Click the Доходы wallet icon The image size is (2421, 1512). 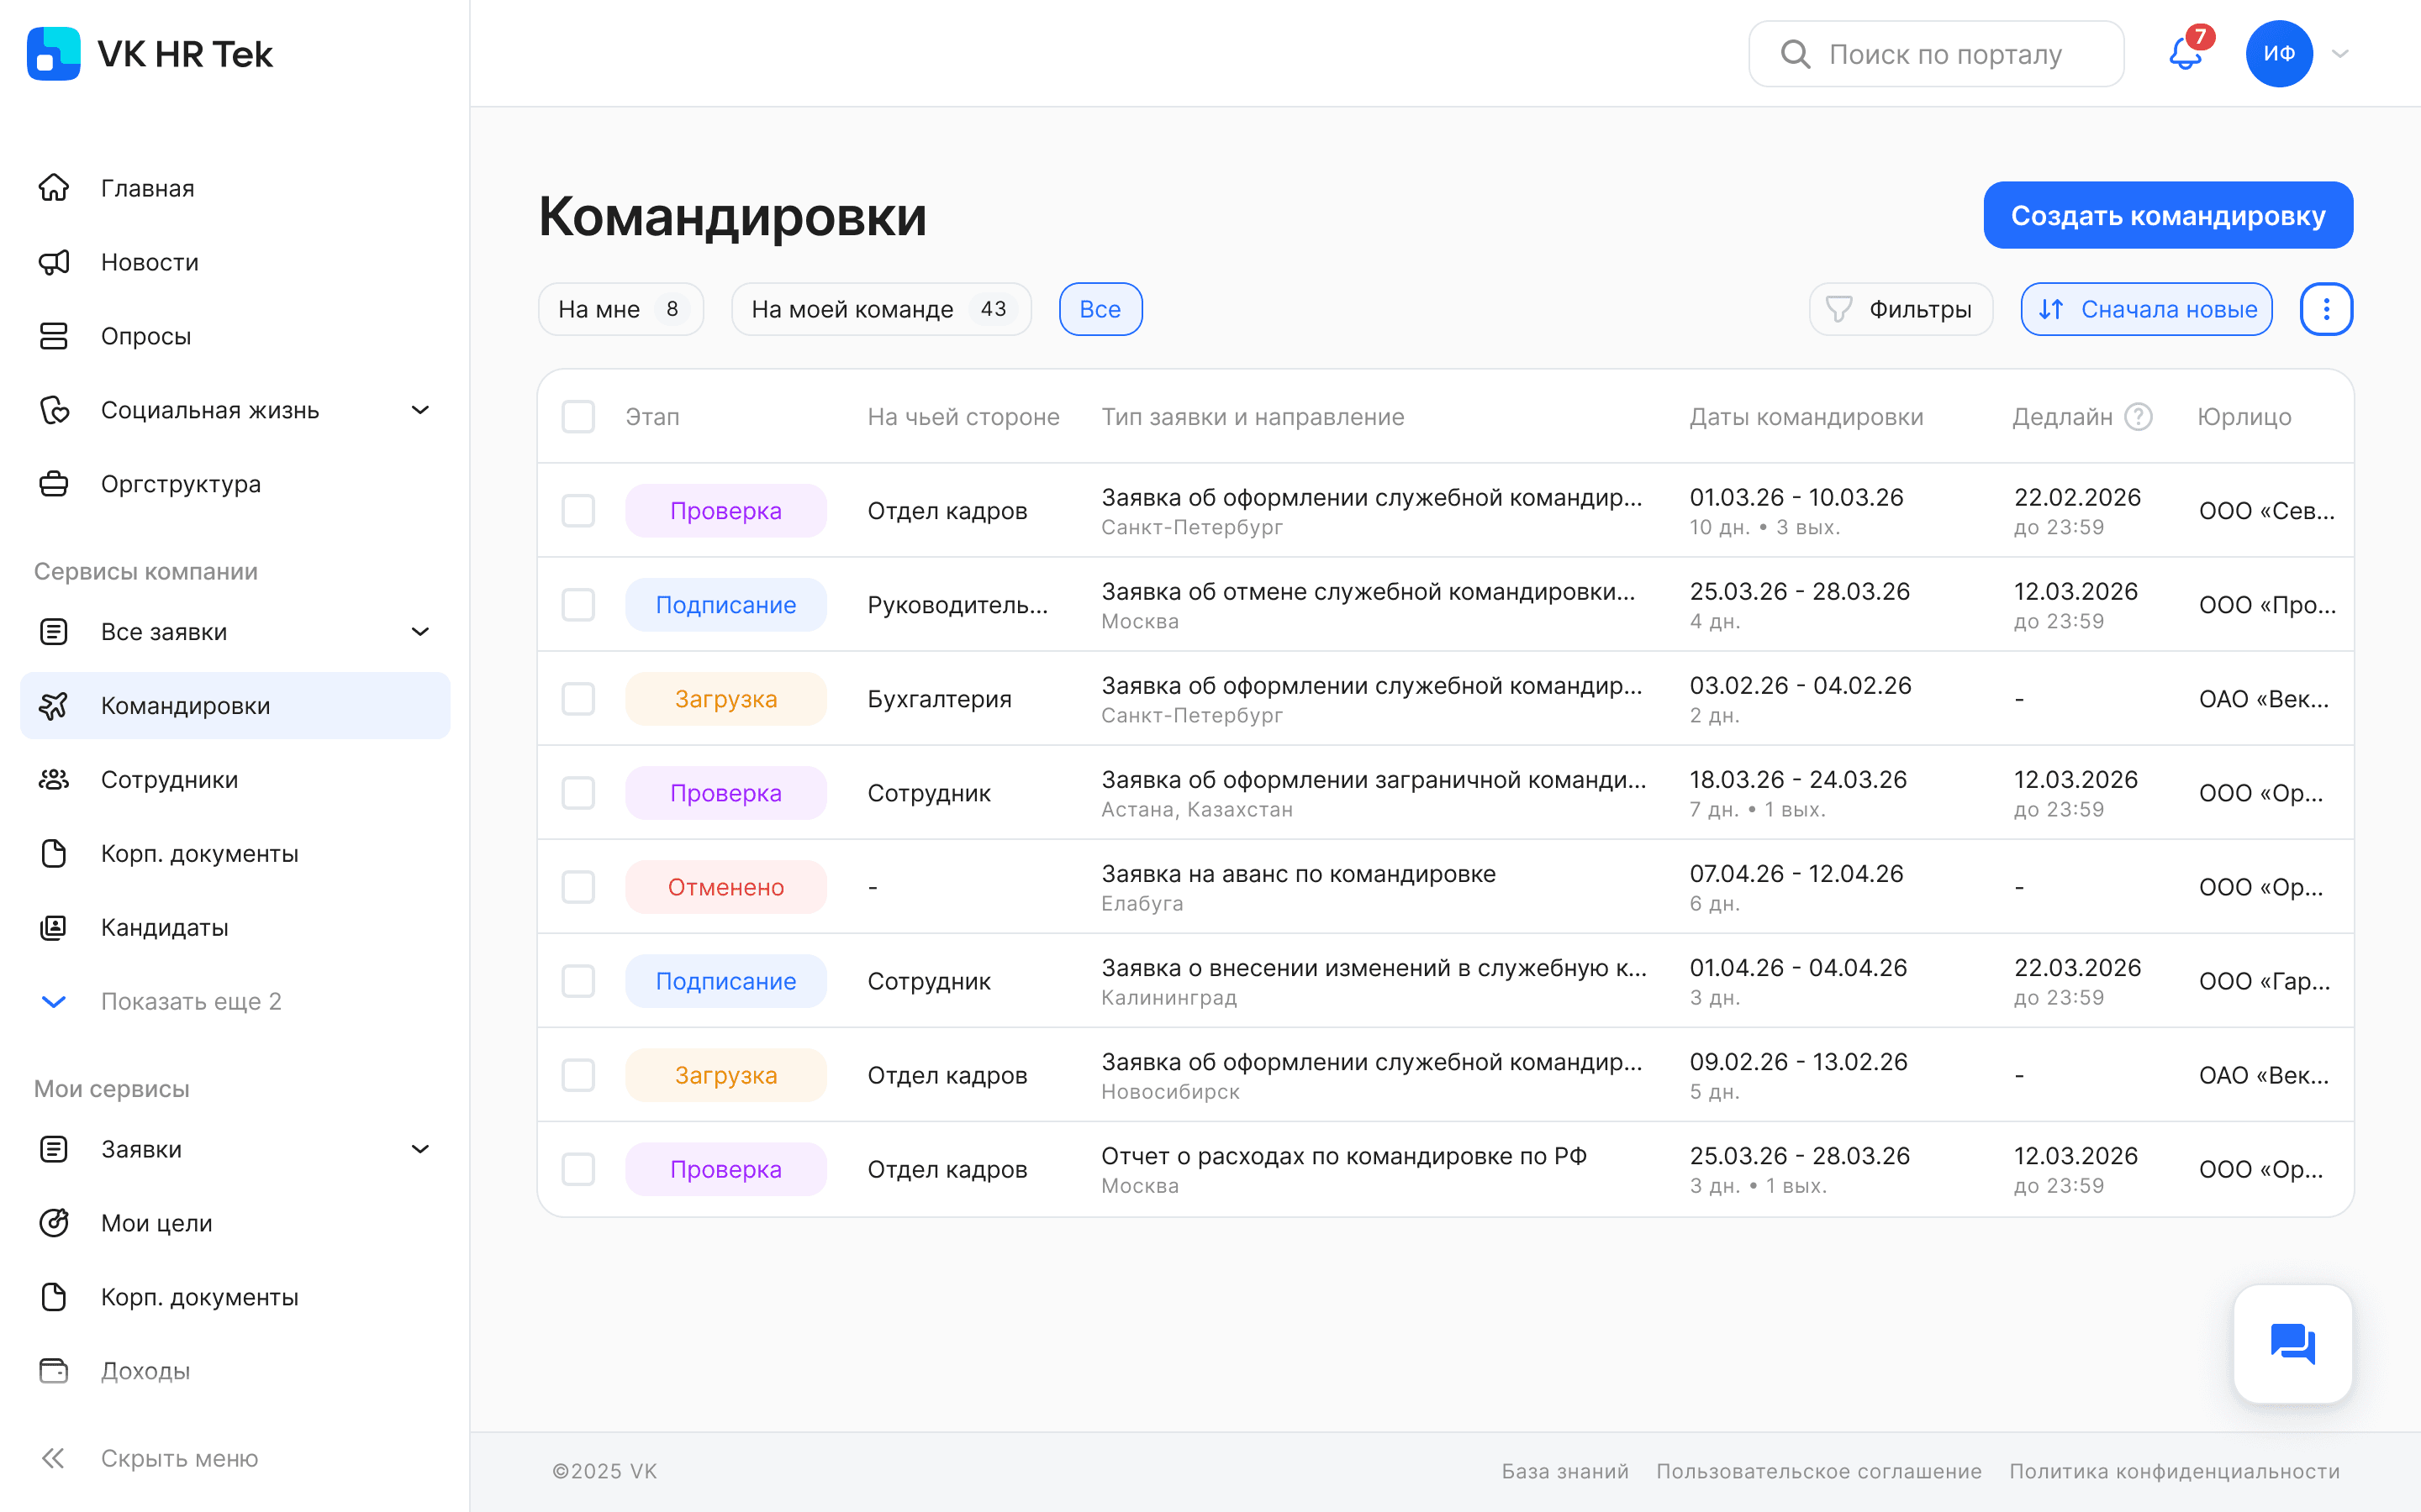54,1371
